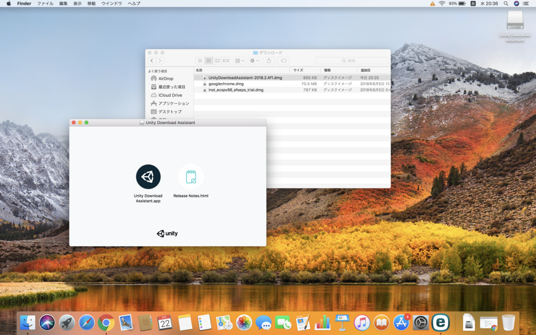Screen dimensions: 536x335
Task: Open the 編集 menu
Action: coord(63,4)
